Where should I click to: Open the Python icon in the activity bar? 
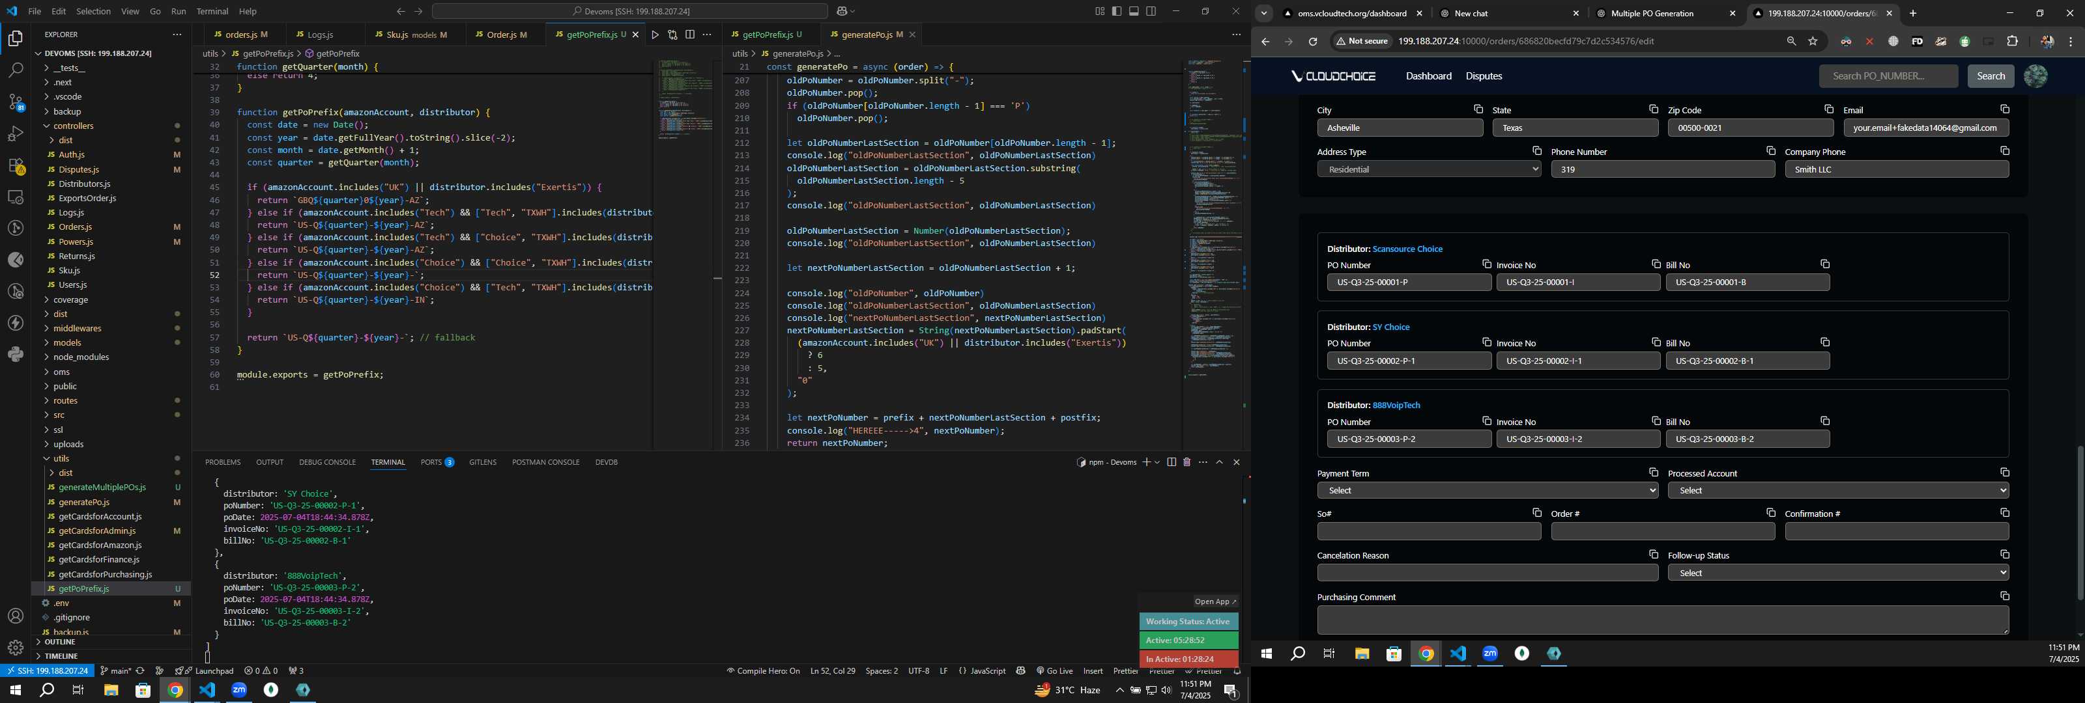[16, 354]
